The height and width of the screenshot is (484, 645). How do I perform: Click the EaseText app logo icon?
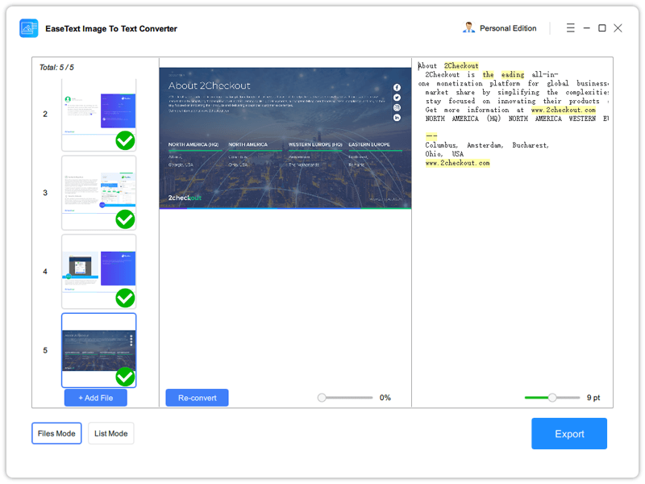[x=29, y=28]
